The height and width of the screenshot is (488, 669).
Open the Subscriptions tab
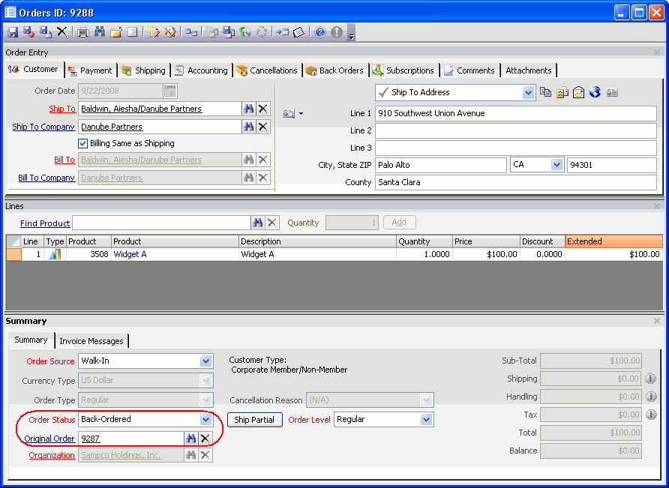pos(404,70)
